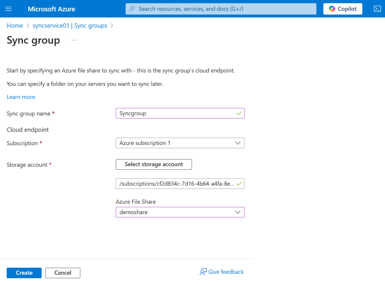Click the Create button
The image size is (385, 284).
coord(24,273)
